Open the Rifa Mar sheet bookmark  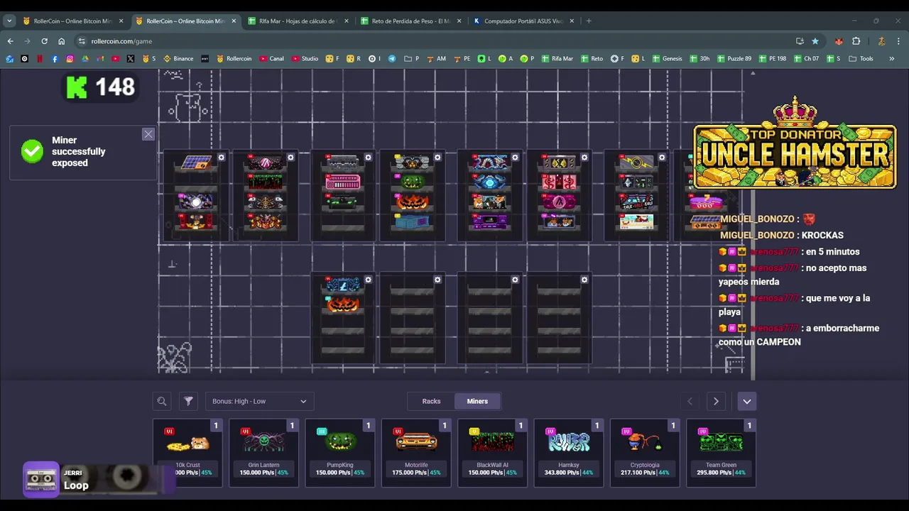tap(557, 59)
